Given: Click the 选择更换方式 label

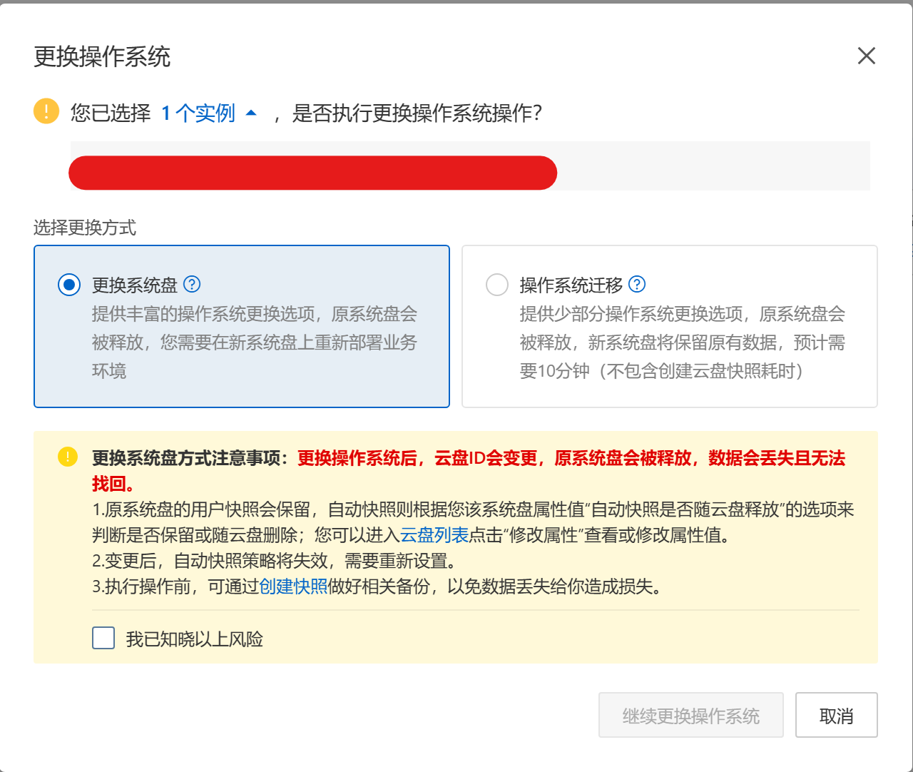Looking at the screenshot, I should pyautogui.click(x=85, y=228).
